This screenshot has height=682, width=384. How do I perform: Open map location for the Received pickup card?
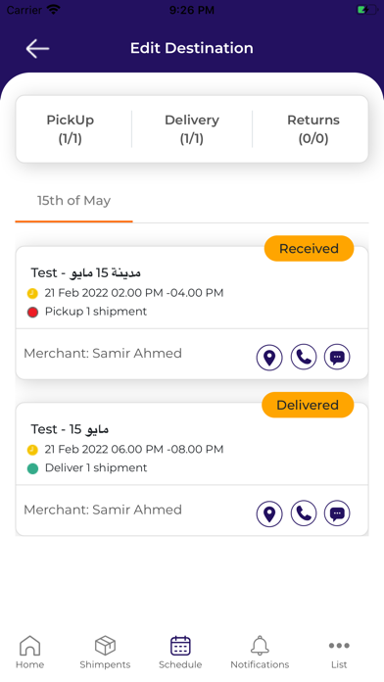point(269,358)
